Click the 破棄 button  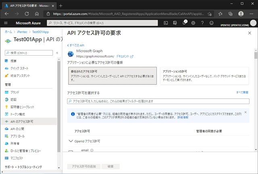click(110, 166)
